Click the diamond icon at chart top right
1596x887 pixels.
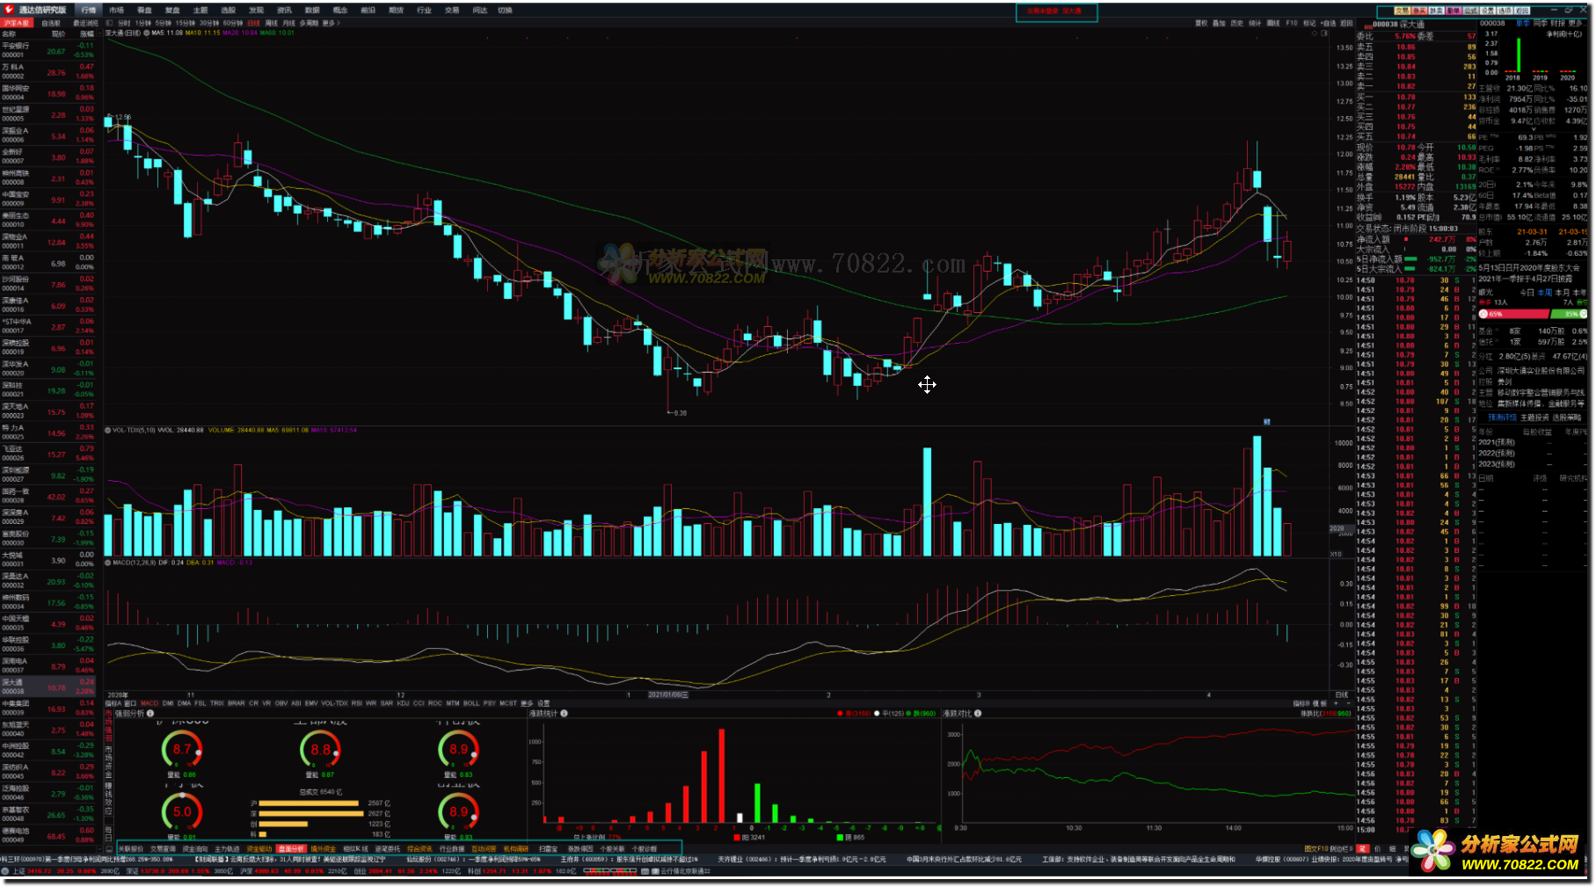(1315, 33)
